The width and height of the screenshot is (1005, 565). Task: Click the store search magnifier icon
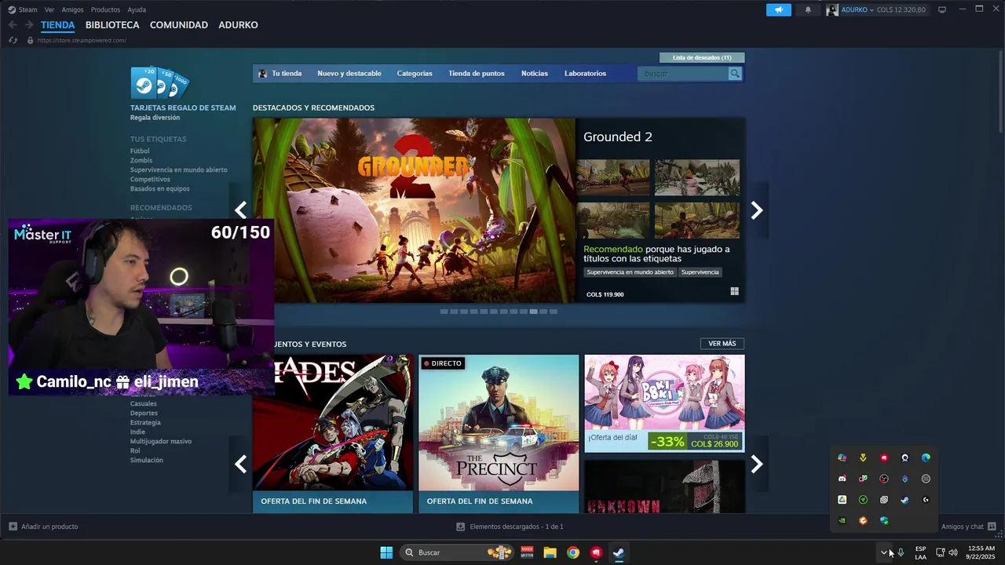click(x=735, y=74)
